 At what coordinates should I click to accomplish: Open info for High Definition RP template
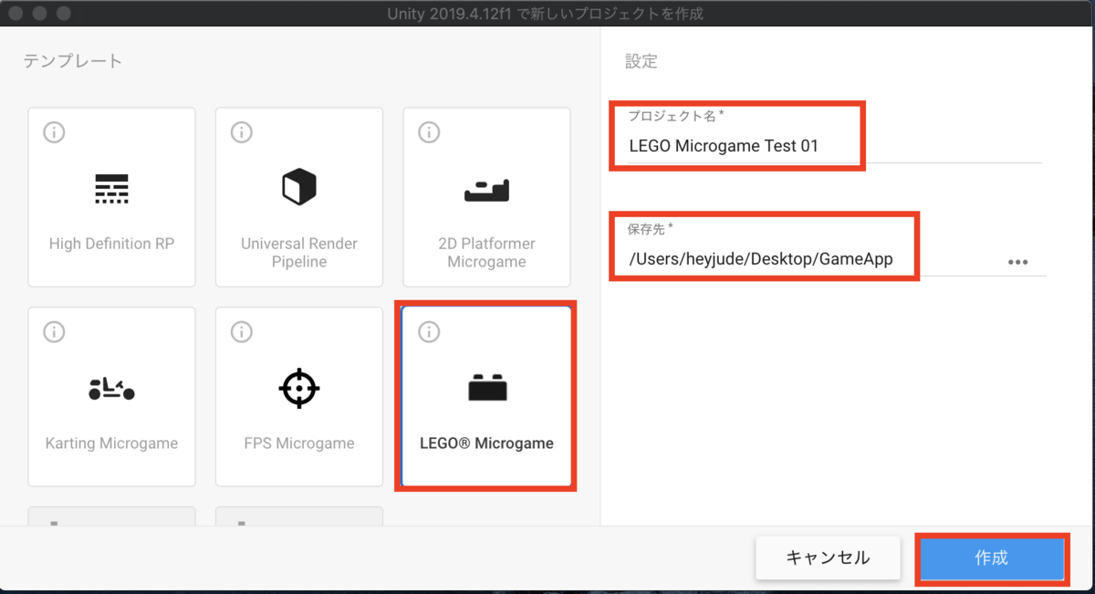pos(54,133)
